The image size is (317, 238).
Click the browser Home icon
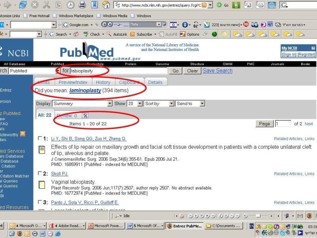click(106, 5)
